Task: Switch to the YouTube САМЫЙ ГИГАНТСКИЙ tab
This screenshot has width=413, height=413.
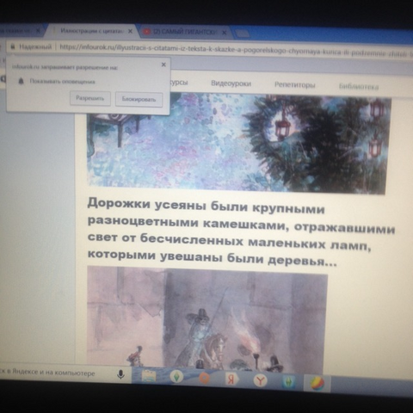Action: (186, 32)
